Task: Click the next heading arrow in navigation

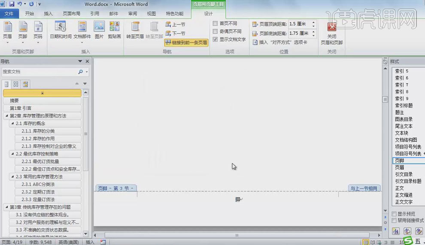Action: (x=85, y=84)
